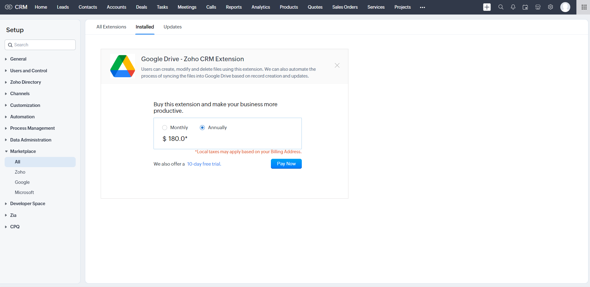Close the Google Drive extension panel
Viewport: 590px width, 287px height.
coord(337,65)
